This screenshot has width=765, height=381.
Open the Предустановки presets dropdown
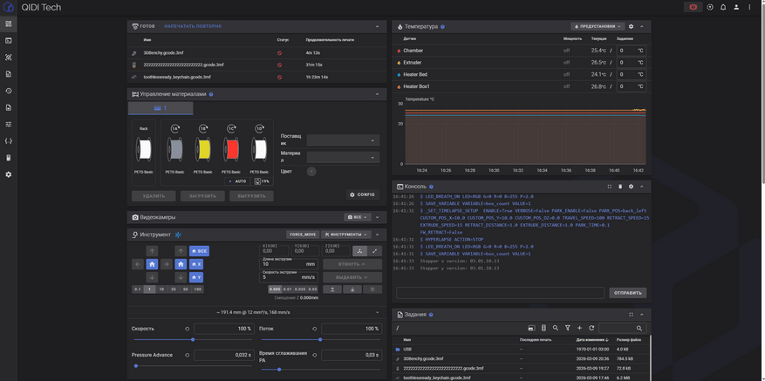coord(598,26)
